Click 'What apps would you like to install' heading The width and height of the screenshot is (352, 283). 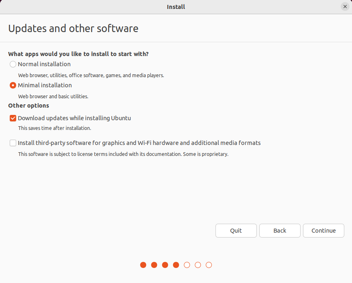pos(78,54)
